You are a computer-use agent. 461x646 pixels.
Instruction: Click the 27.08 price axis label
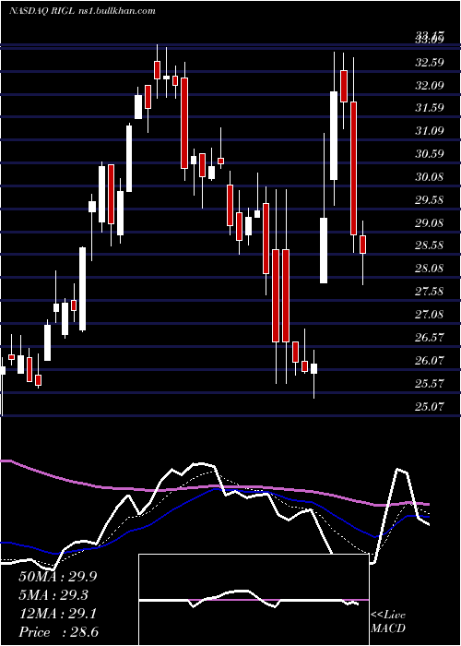[430, 316]
